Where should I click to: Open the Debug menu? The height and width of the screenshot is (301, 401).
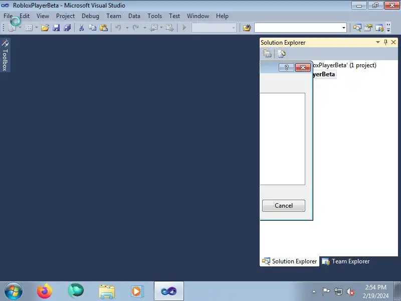(90, 16)
